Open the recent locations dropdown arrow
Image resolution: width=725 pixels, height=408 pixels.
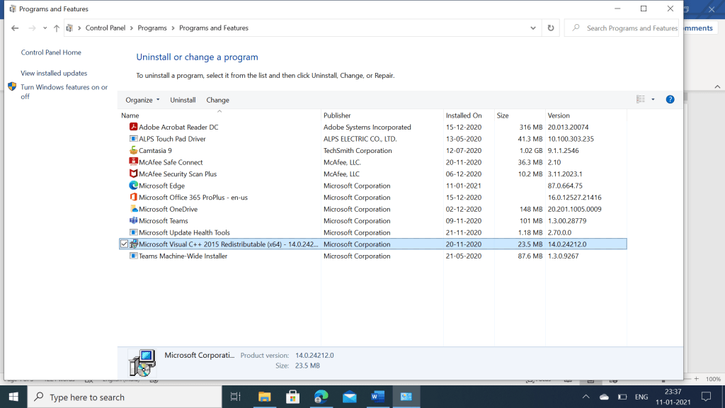(x=45, y=28)
